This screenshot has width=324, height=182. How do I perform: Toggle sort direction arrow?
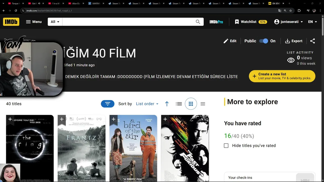pyautogui.click(x=167, y=104)
